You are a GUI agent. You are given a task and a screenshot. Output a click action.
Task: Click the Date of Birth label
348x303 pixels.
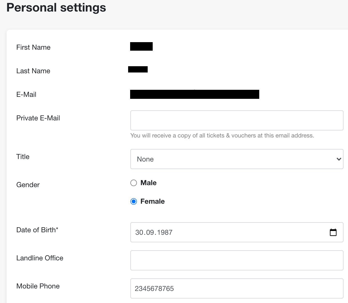coord(37,230)
